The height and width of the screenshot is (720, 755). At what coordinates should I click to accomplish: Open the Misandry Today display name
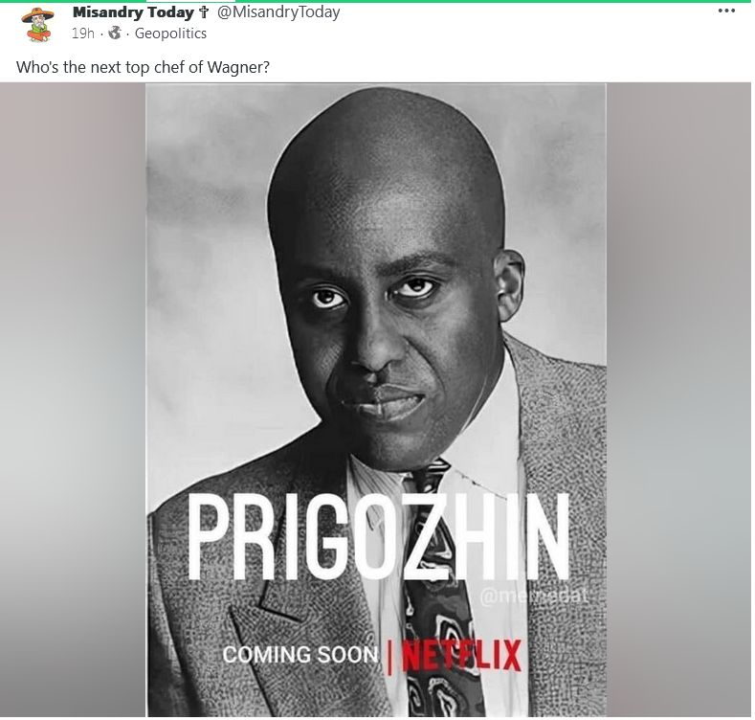[x=133, y=12]
